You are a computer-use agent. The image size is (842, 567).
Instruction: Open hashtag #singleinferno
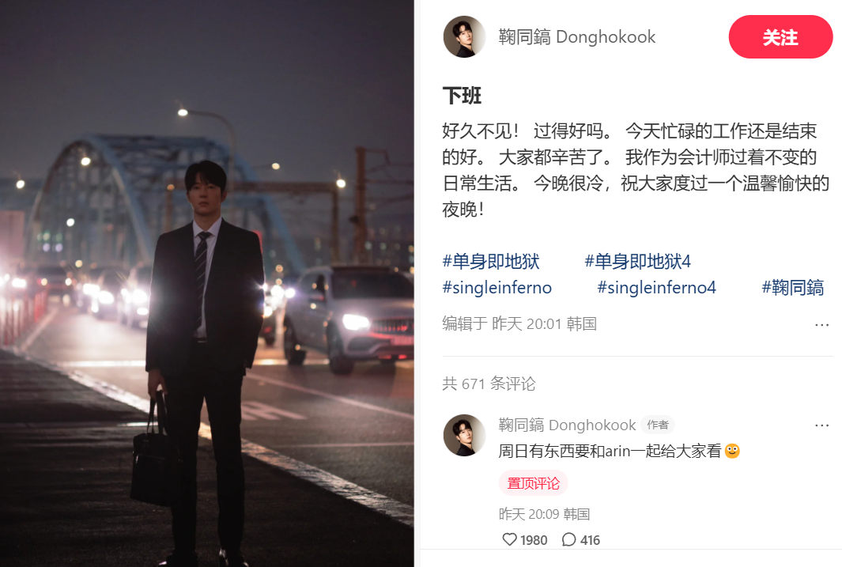[x=497, y=288]
